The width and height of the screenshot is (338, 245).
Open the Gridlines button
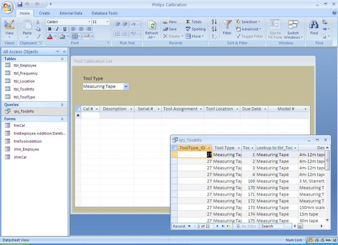76,36
